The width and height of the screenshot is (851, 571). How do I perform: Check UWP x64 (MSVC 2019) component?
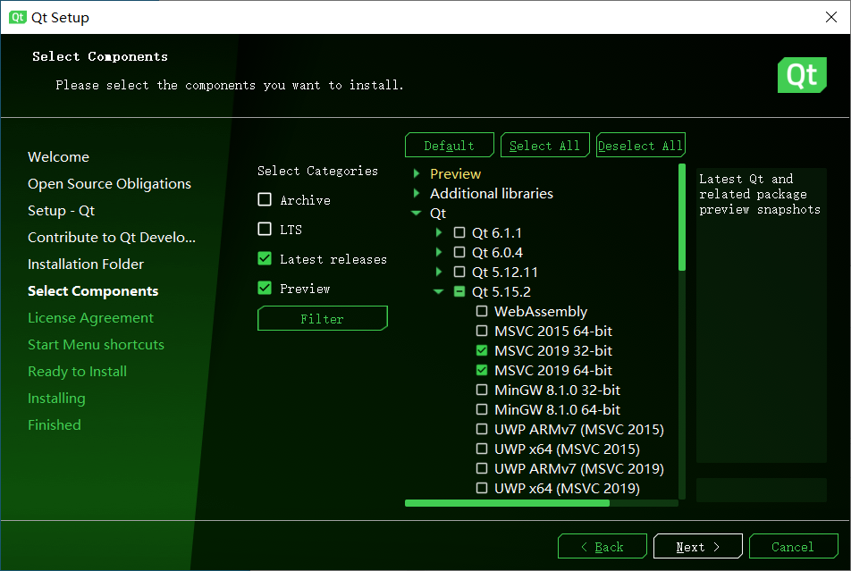tap(482, 488)
